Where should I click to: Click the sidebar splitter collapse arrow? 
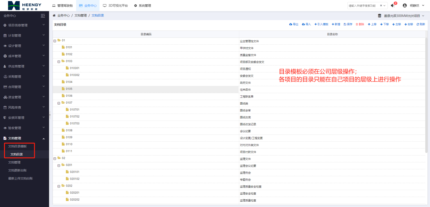click(x=50, y=115)
